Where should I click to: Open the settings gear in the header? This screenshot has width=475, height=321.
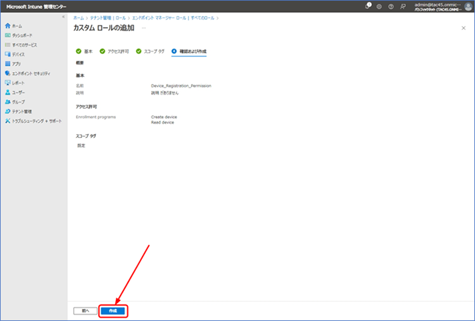(x=379, y=7)
